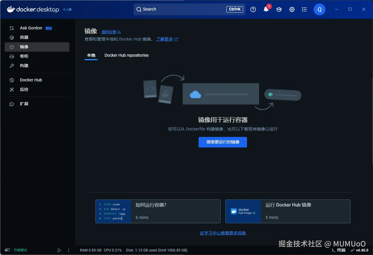This screenshot has width=373, height=255.
Task: Switch to the Docker Hub repositories tab
Action: click(127, 55)
